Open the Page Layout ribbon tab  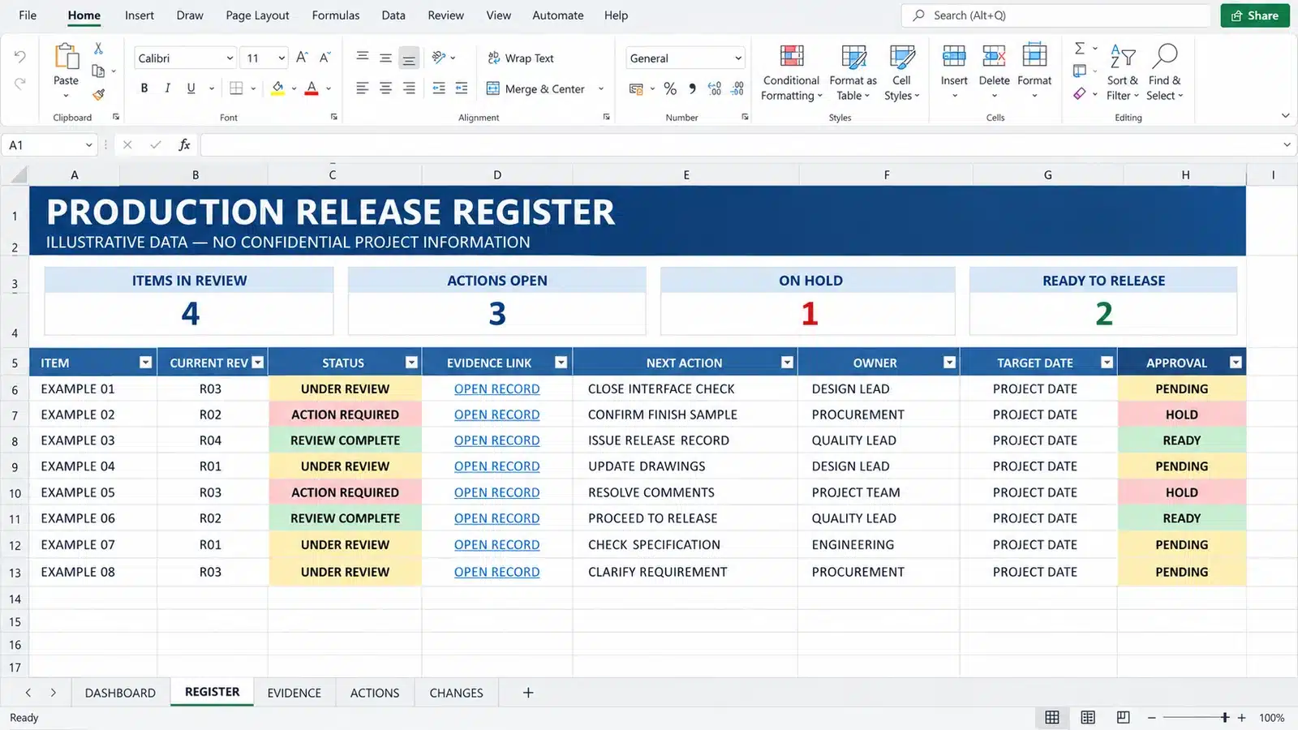[257, 15]
